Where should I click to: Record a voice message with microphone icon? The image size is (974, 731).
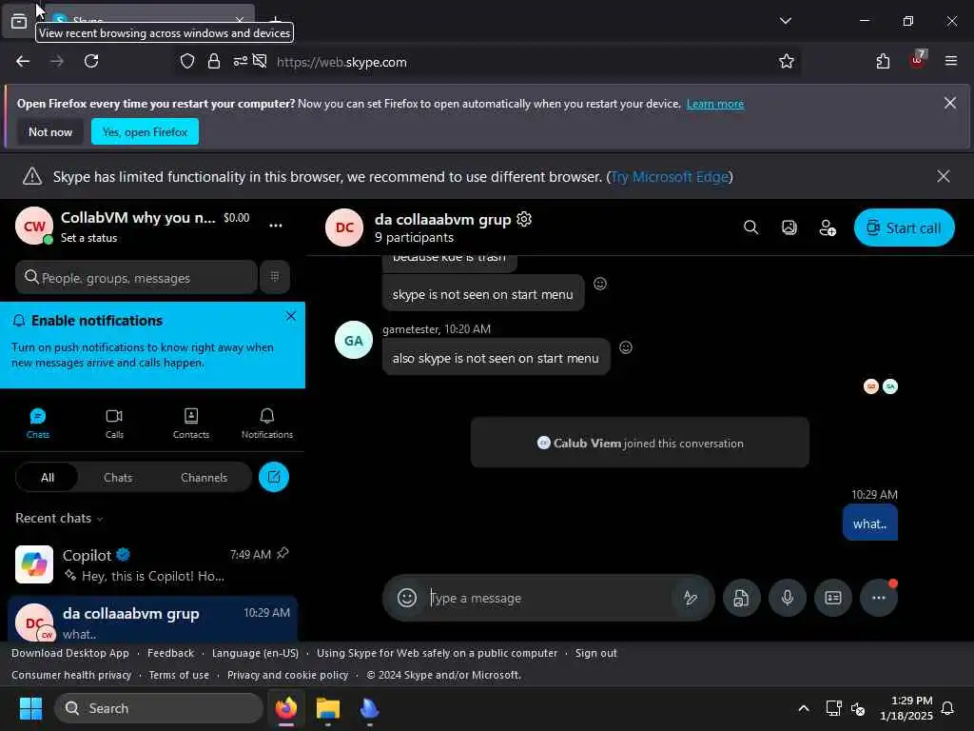pyautogui.click(x=787, y=598)
